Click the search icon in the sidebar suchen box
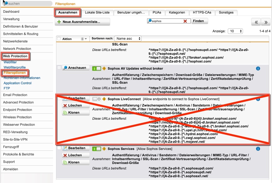The height and width of the screenshot is (183, 272). coord(6,3)
